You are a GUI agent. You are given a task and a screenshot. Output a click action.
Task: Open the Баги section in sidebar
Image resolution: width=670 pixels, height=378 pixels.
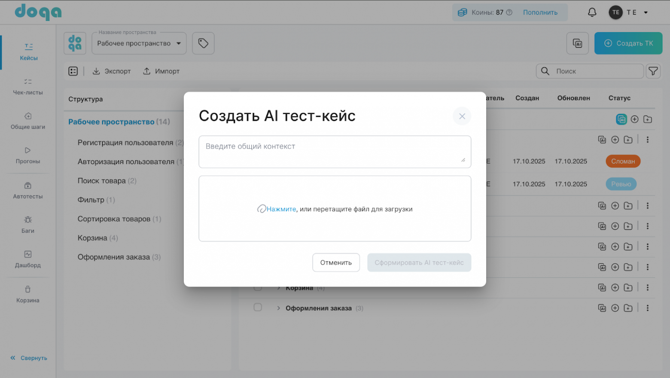pos(28,225)
